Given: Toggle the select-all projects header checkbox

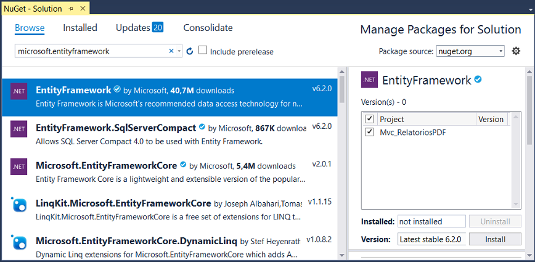Looking at the screenshot, I should click(369, 119).
